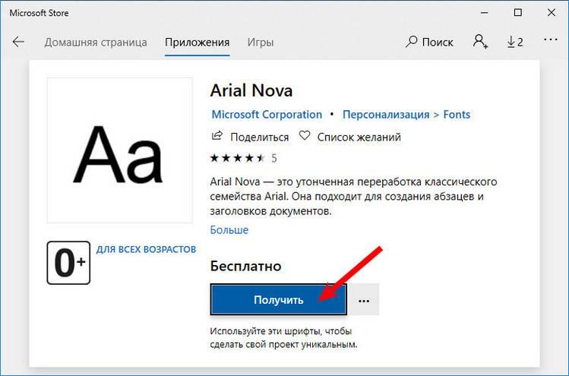Screen dimensions: 569x376
Task: Open the Персонализация > Fonts category link
Action: pyautogui.click(x=406, y=115)
